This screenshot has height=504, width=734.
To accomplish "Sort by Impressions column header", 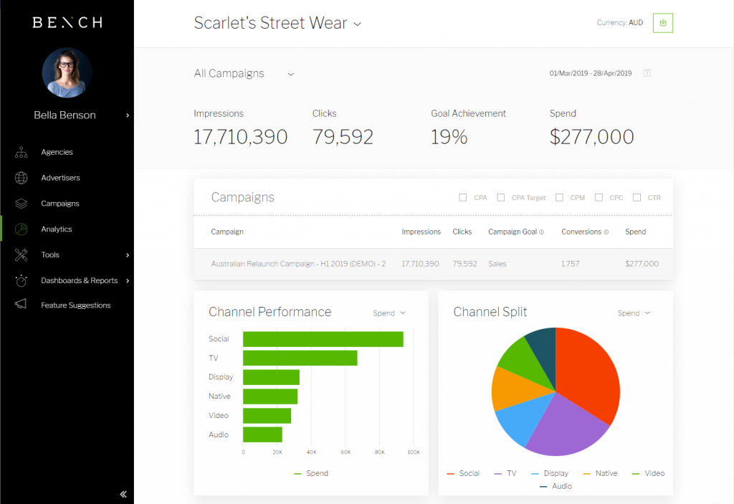I will 421,232.
